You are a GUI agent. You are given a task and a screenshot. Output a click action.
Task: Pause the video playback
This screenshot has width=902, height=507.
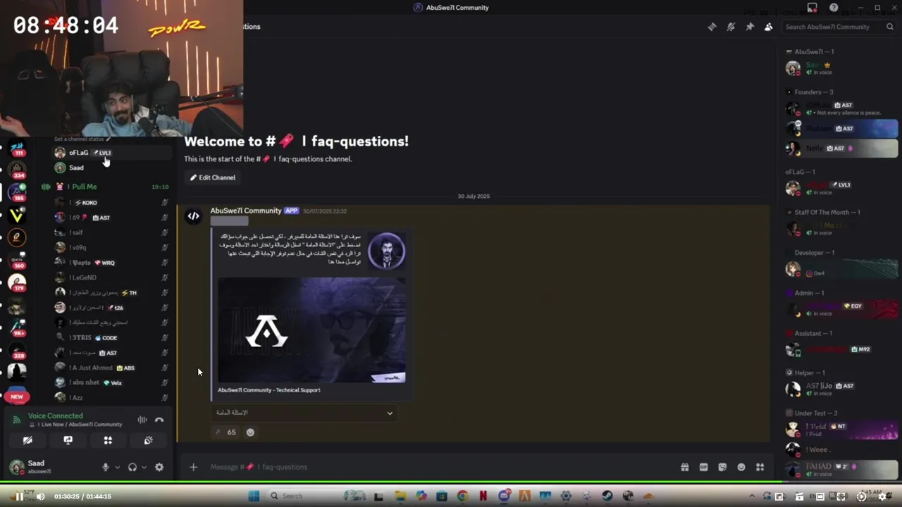pos(19,496)
